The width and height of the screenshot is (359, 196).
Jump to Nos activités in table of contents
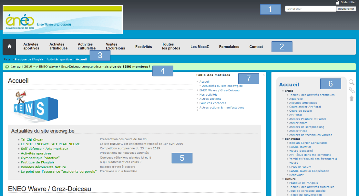(208, 95)
